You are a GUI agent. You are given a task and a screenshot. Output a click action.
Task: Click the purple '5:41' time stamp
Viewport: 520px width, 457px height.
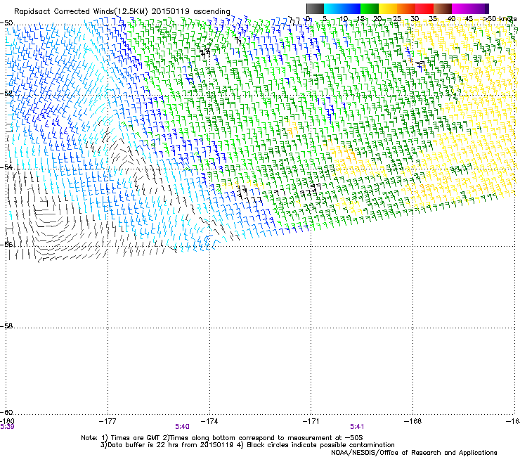pyautogui.click(x=357, y=427)
